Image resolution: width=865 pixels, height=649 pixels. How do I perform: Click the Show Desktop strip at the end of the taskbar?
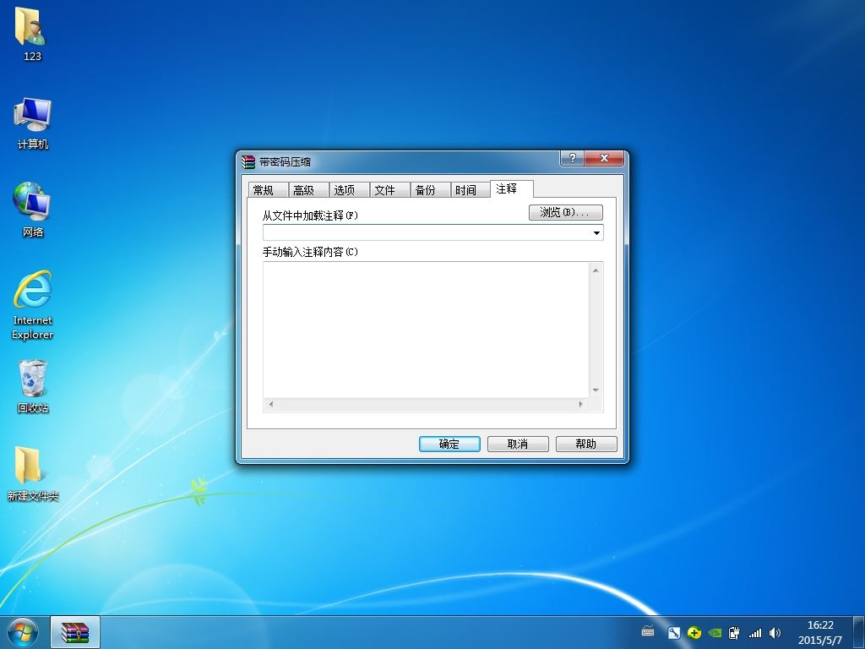tap(859, 632)
